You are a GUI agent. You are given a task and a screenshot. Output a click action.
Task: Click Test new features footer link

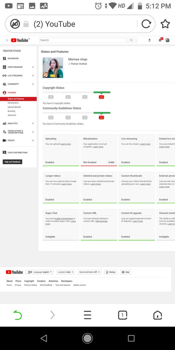(x=63, y=285)
